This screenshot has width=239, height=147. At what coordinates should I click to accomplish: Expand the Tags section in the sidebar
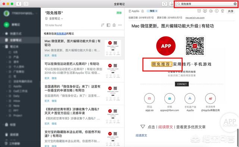pyautogui.click(x=3, y=125)
